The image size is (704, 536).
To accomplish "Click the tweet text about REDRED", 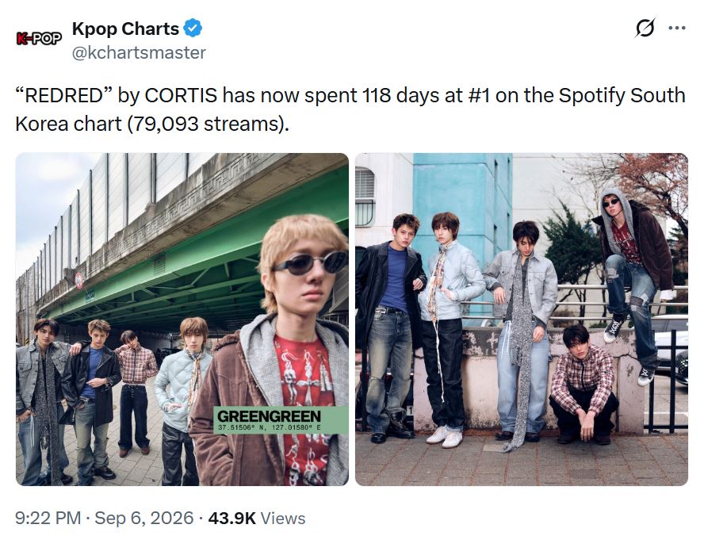I will tap(350, 109).
